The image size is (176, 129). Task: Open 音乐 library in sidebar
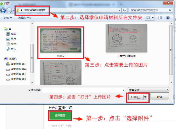click(13, 49)
